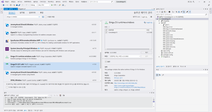Switch to the Updates tab in NuGet manager
Screen dimensions: 212x112
(x=32, y=12)
